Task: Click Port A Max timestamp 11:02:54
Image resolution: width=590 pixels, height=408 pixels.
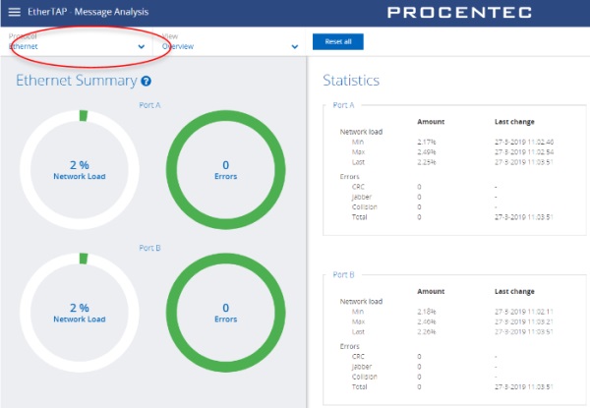Action: coord(524,152)
